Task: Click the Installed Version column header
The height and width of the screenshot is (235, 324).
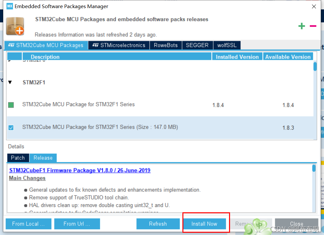Action: (237, 57)
